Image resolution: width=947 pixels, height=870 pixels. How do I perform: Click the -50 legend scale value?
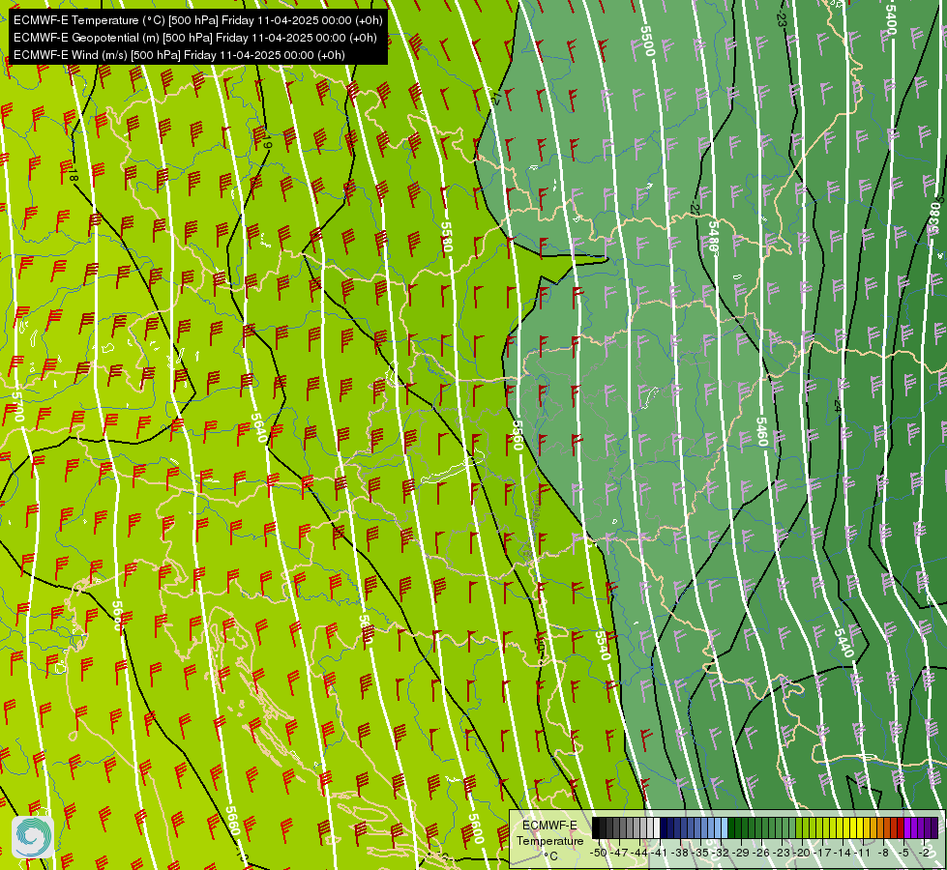click(x=599, y=853)
